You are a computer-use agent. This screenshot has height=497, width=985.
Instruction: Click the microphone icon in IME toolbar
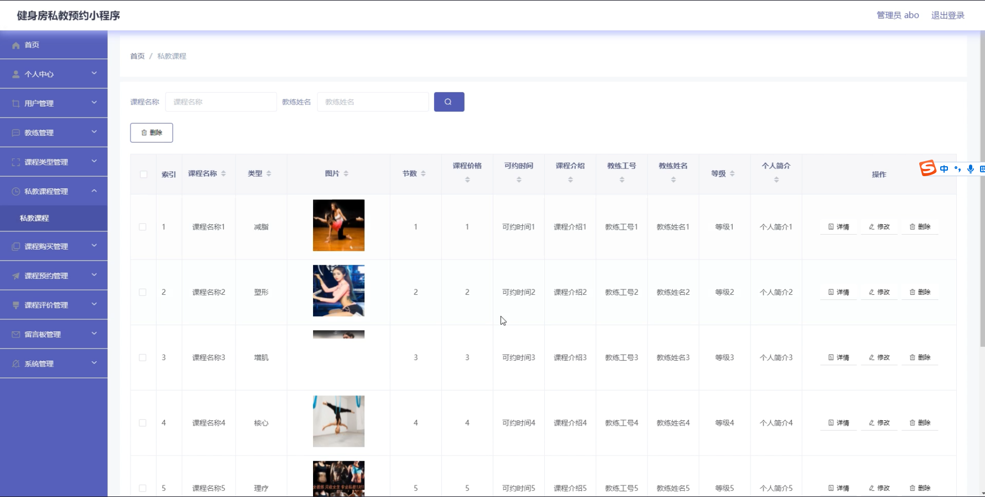coord(970,169)
